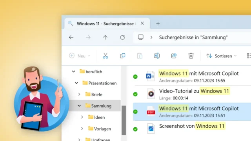
Task: Collapse the Präsentationen folder
Action: pyautogui.click(x=76, y=83)
